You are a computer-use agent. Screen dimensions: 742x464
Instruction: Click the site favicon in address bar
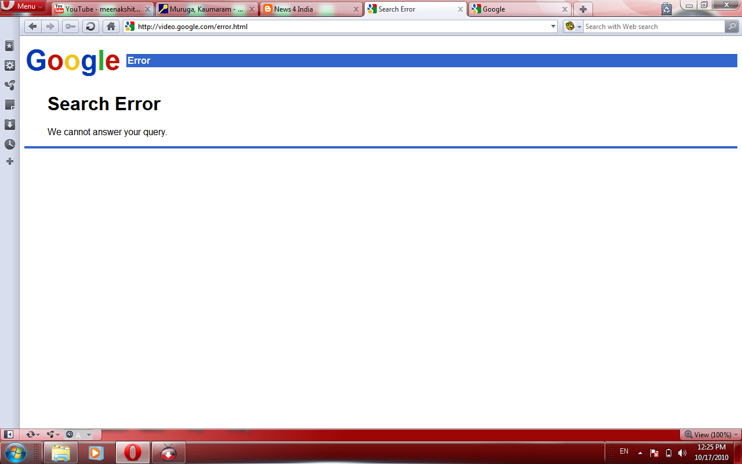[130, 26]
